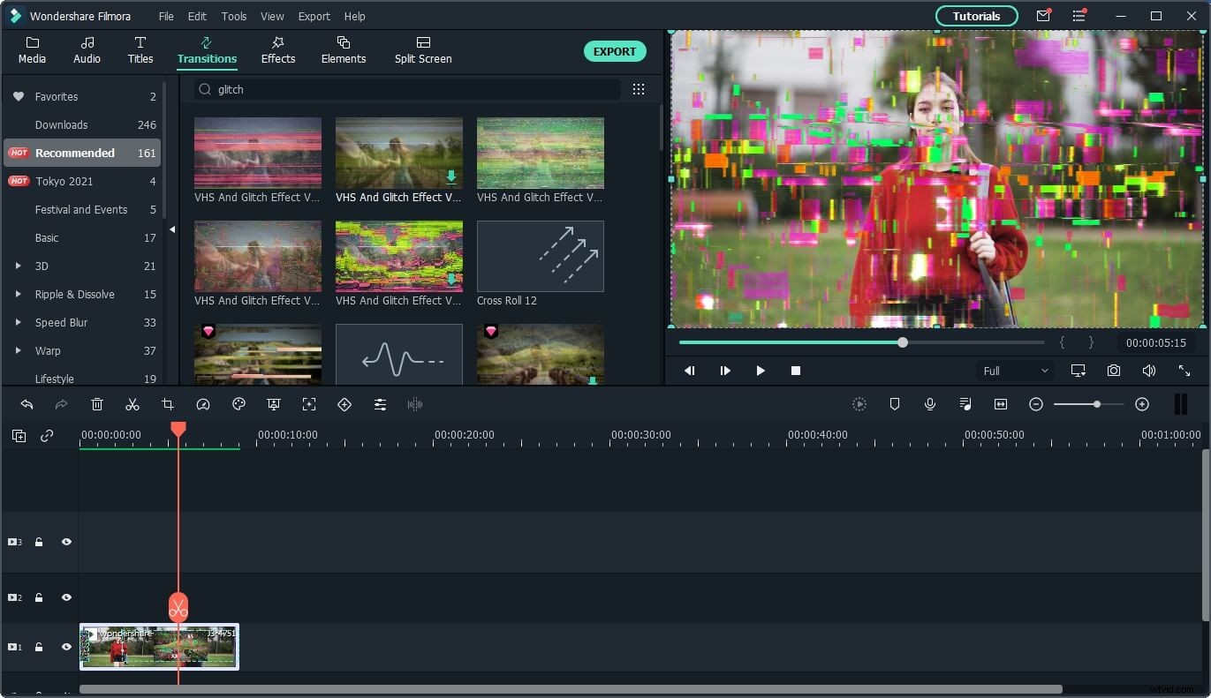Expand the Speed Blur category

[x=19, y=322]
